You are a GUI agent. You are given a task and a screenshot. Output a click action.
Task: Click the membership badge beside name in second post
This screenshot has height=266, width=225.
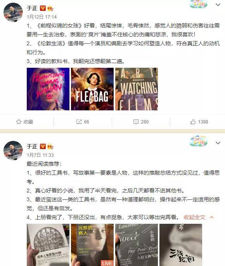(x=50, y=146)
